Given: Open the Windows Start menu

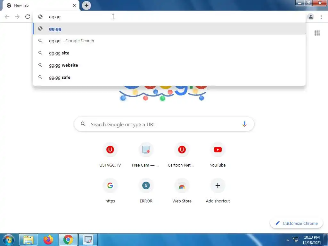Looking at the screenshot, I should click(9, 240).
